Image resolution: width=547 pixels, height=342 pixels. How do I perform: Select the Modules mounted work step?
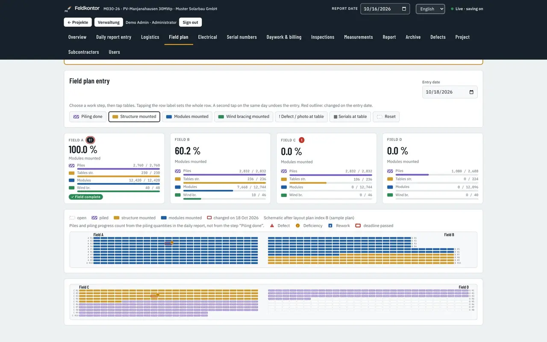pos(187,117)
